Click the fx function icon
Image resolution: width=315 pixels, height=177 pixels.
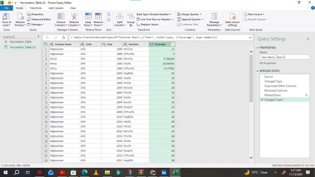[63, 37]
